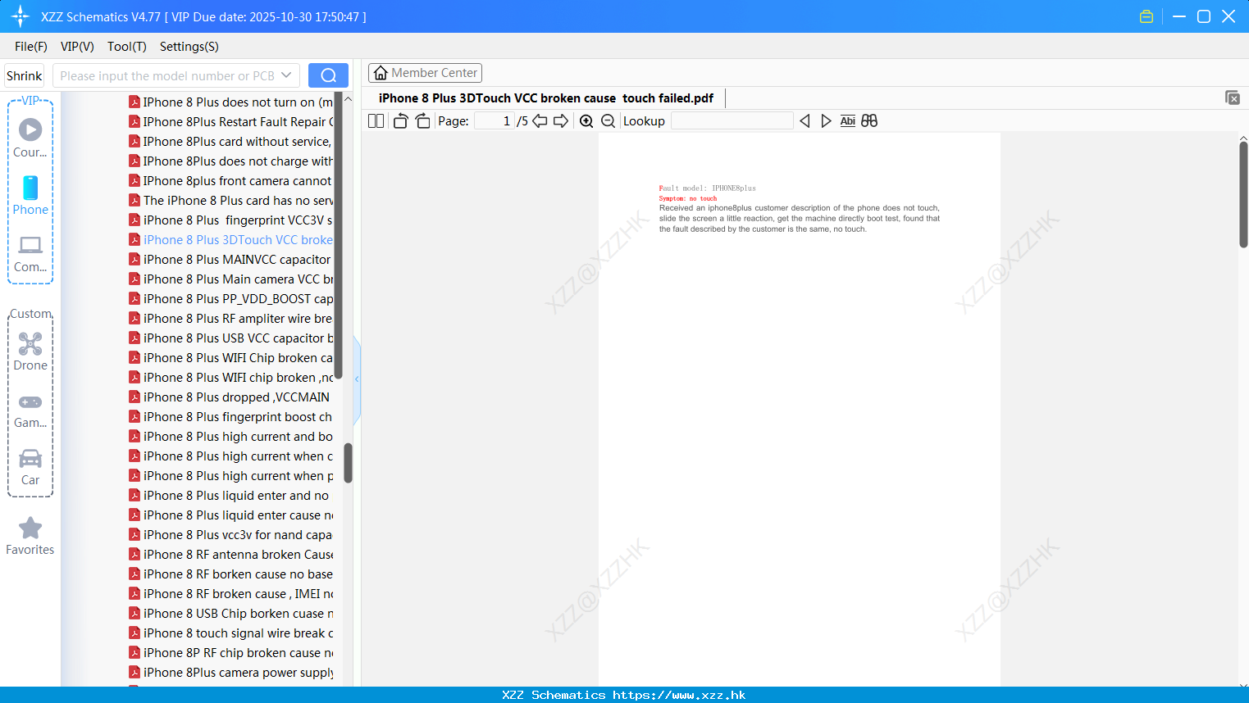Open 'iPhone 8 Plus high current and bo' file
Image resolution: width=1249 pixels, height=703 pixels.
(230, 437)
